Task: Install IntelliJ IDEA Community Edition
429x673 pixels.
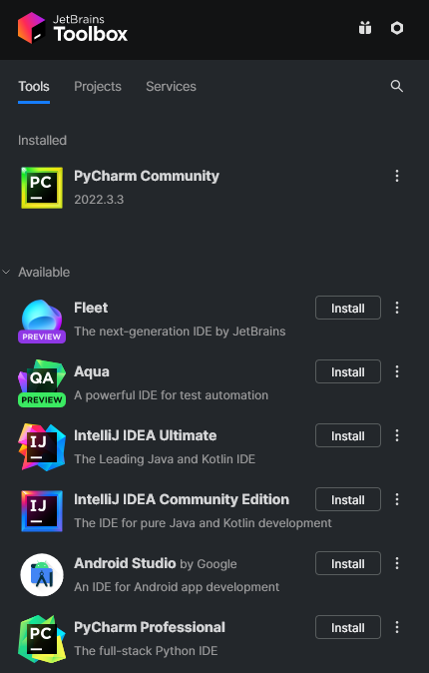Action: click(x=348, y=499)
